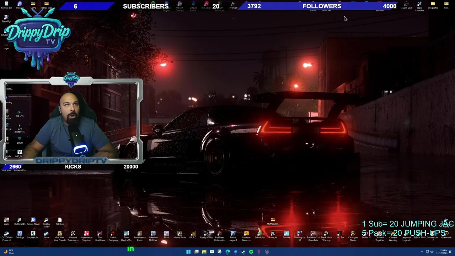Launch the Fall Guys shortcut

(x=20, y=235)
